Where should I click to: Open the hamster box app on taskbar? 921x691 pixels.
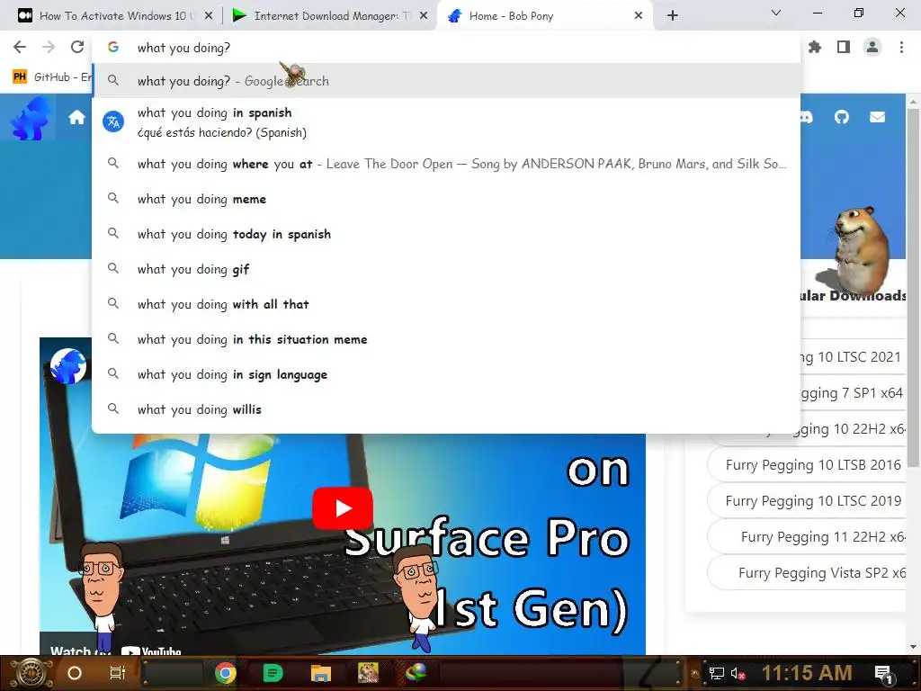coord(368,673)
